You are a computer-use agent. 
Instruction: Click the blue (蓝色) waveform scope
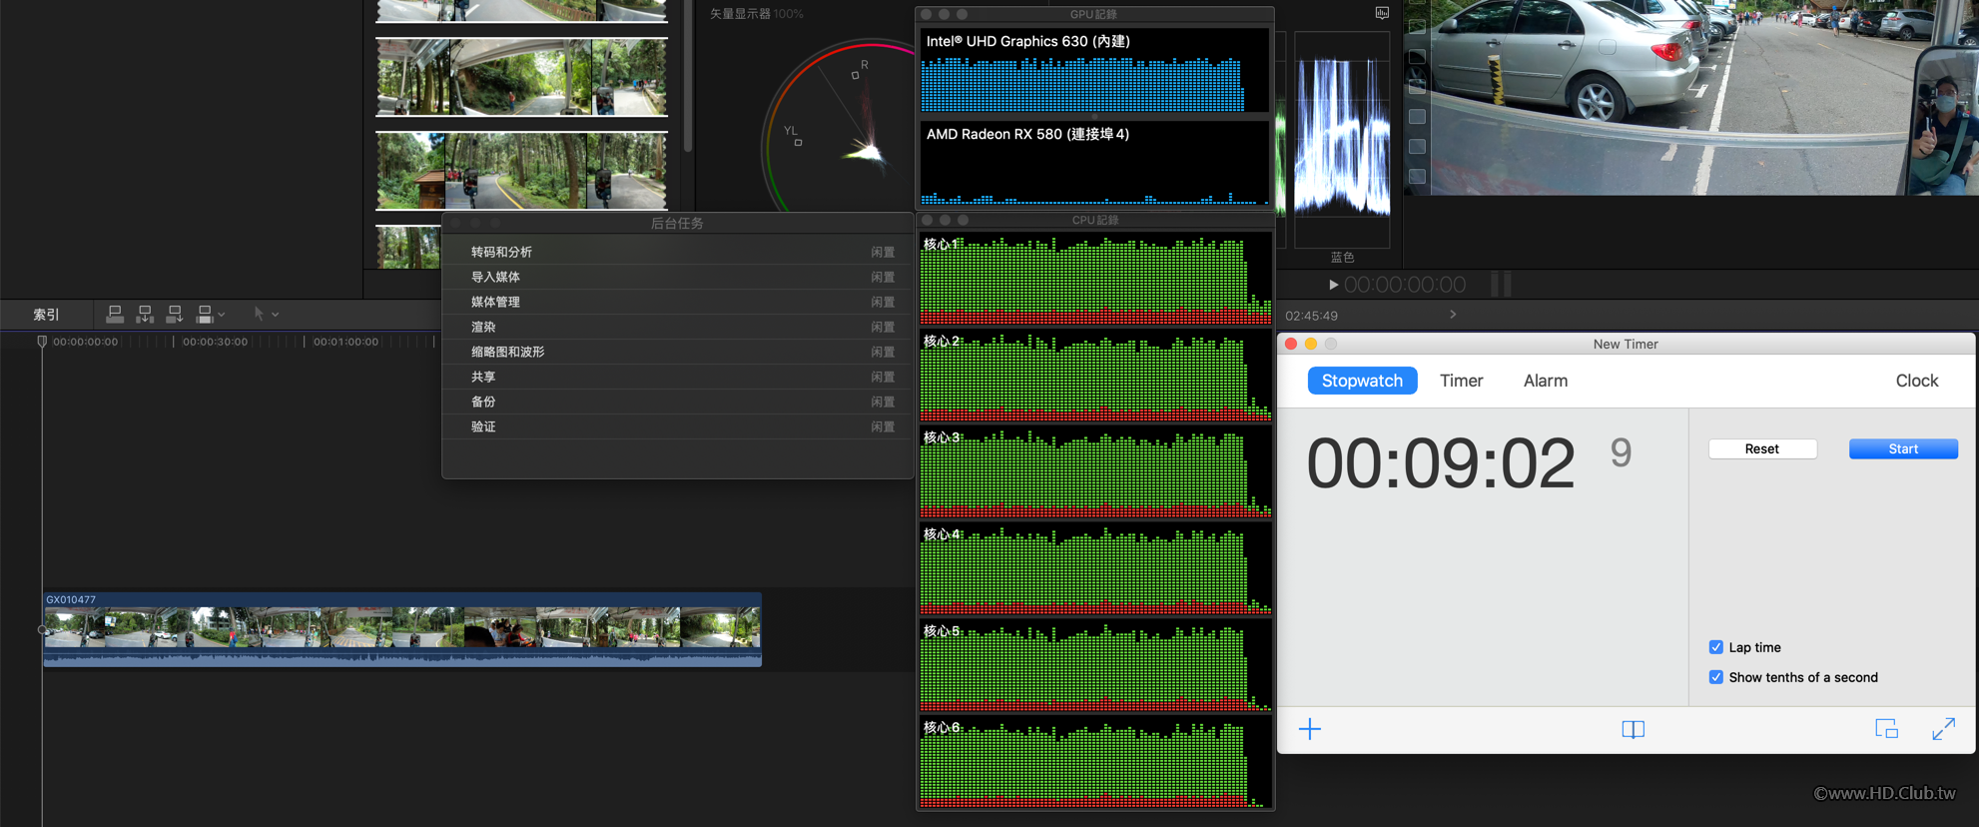click(1342, 139)
